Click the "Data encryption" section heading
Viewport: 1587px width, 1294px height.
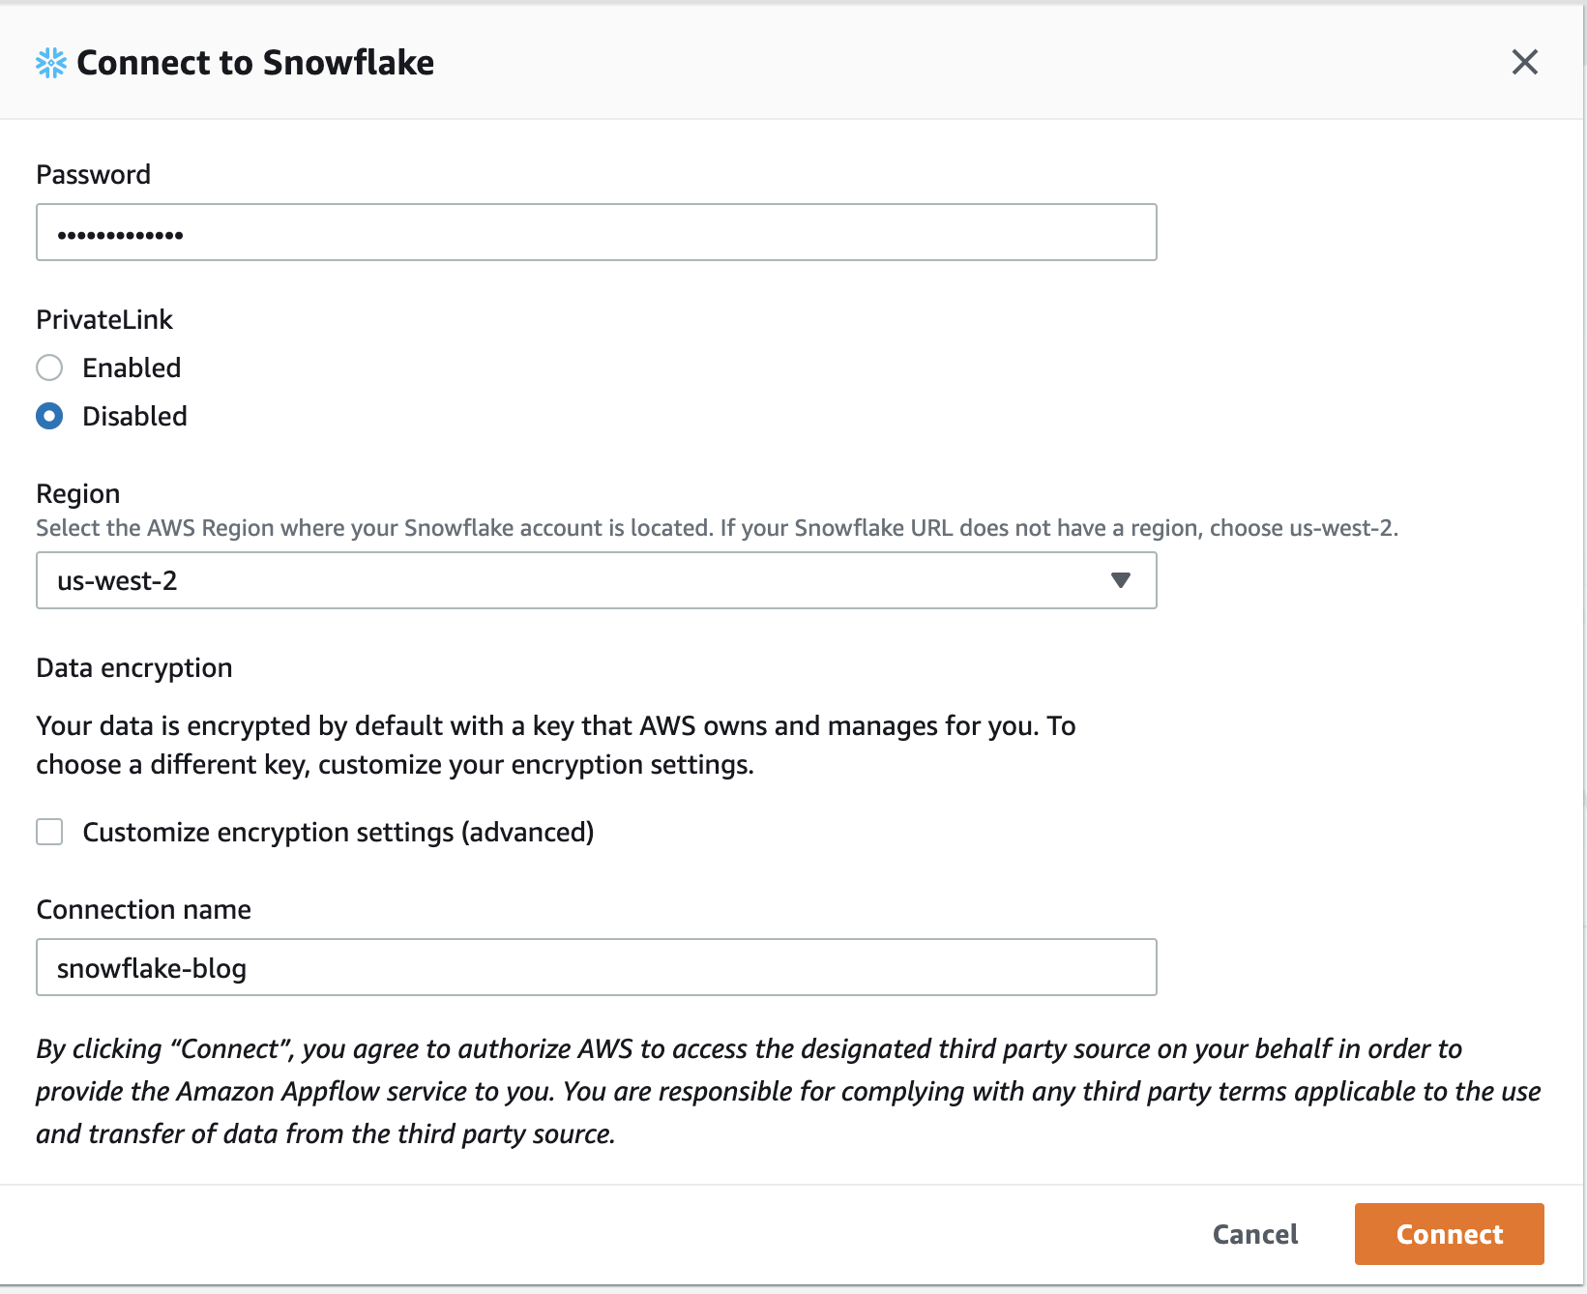point(133,667)
